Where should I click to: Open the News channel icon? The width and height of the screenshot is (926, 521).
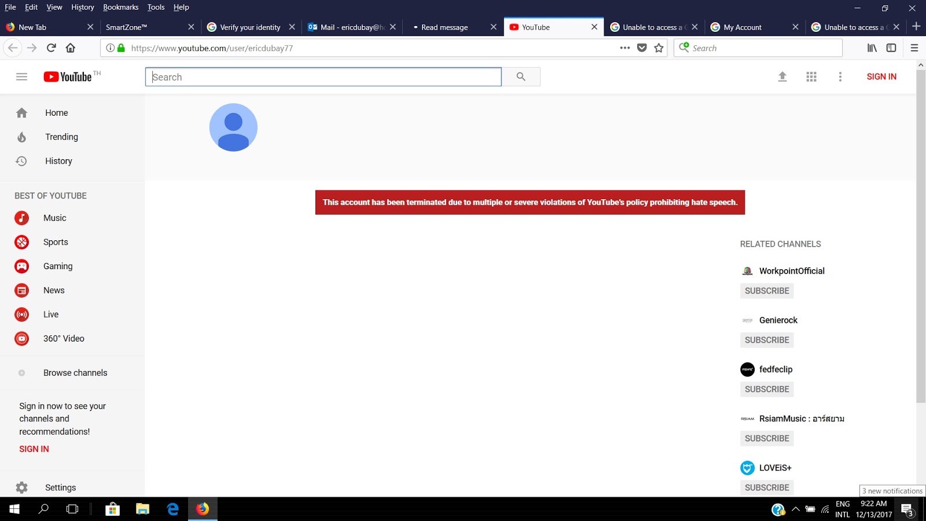pyautogui.click(x=21, y=291)
